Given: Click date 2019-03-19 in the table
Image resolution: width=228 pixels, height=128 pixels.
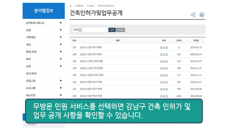Looking at the screenshot, I should click(196, 47).
